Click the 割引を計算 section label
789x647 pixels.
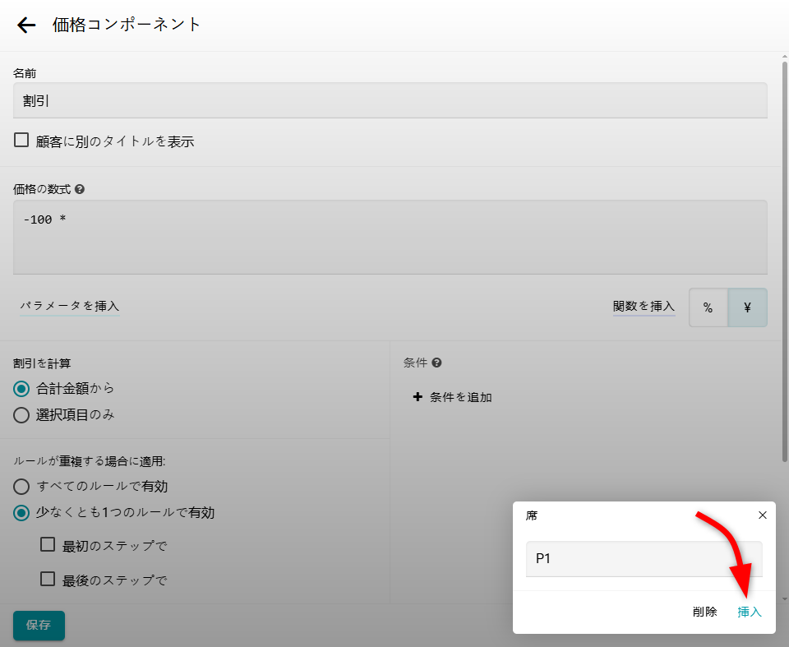coord(42,363)
